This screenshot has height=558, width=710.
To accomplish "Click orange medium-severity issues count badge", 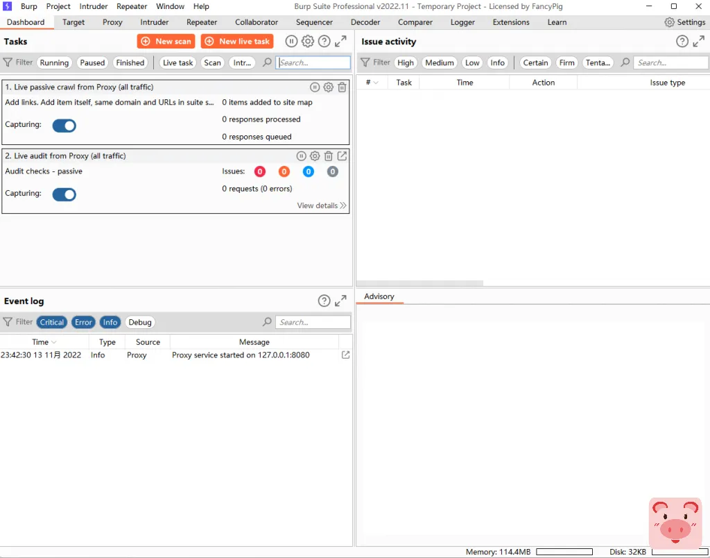I will pos(284,171).
